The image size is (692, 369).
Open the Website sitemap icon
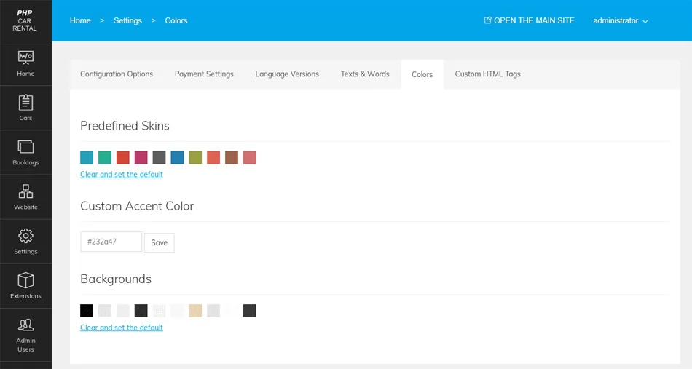click(25, 191)
